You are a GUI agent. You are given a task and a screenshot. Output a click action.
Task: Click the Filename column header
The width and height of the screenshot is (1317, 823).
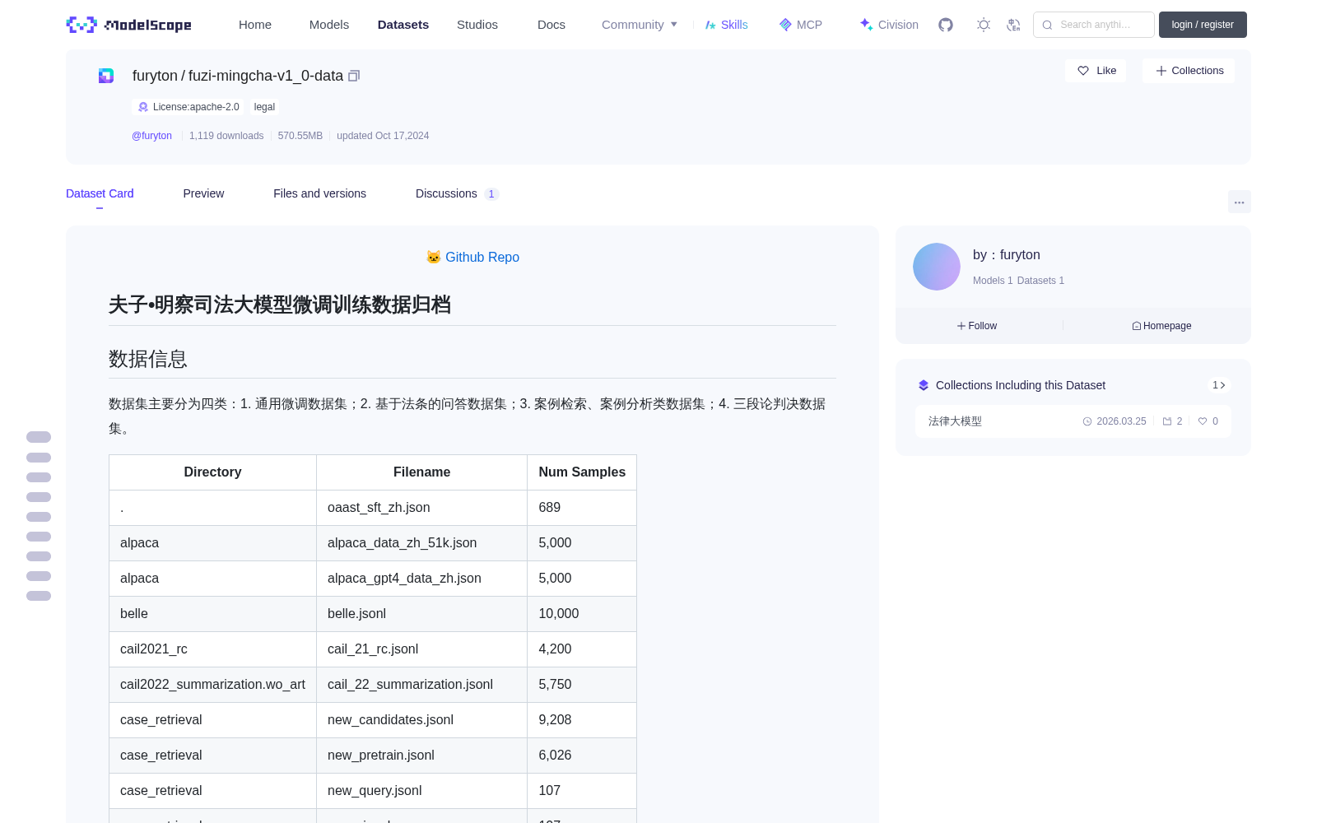click(x=421, y=472)
